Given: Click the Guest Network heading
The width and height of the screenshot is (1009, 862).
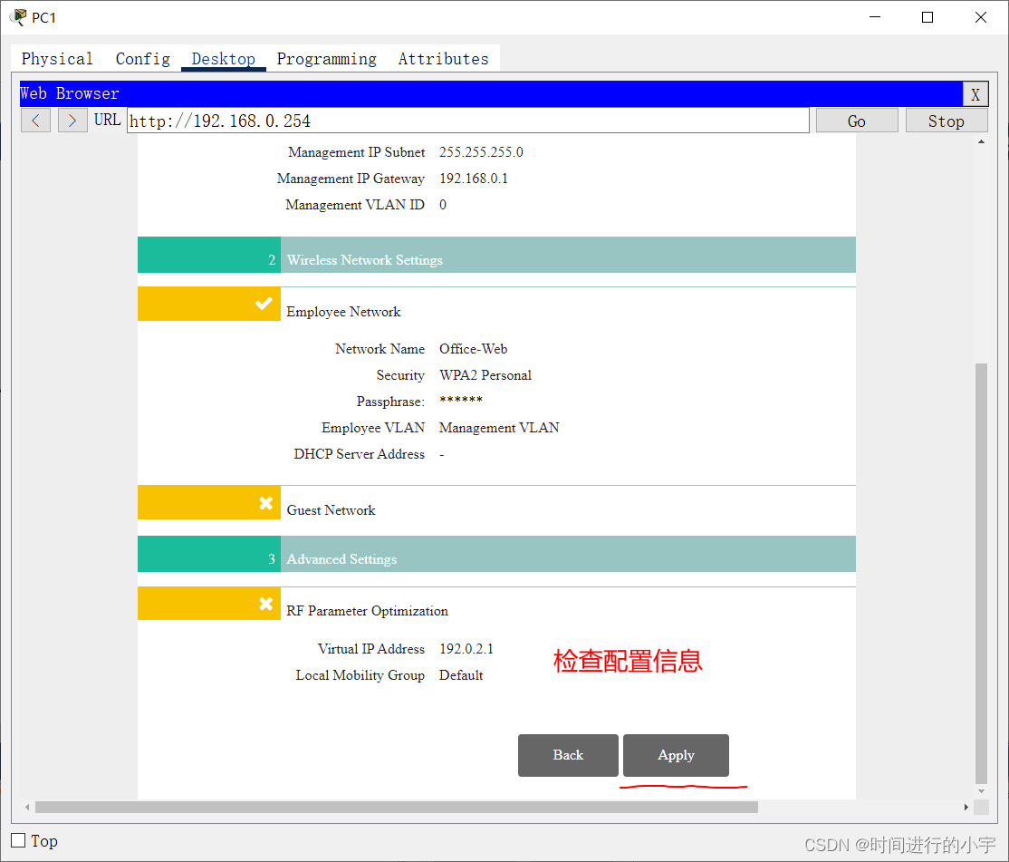Looking at the screenshot, I should pyautogui.click(x=331, y=510).
